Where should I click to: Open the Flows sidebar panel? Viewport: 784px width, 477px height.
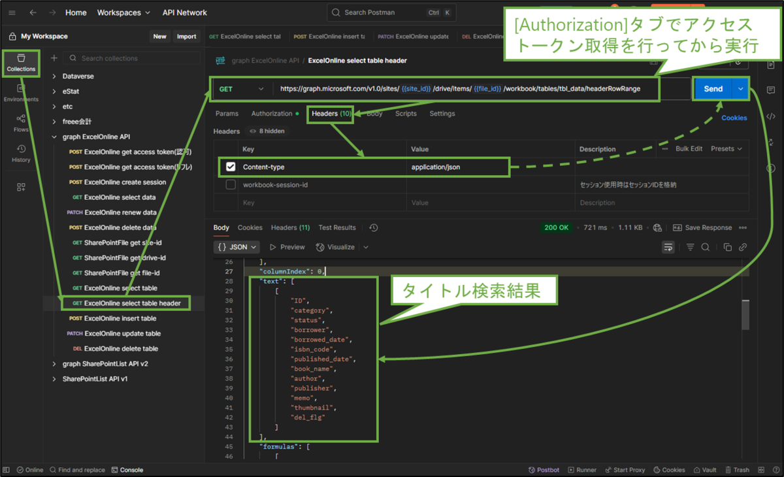tap(21, 123)
